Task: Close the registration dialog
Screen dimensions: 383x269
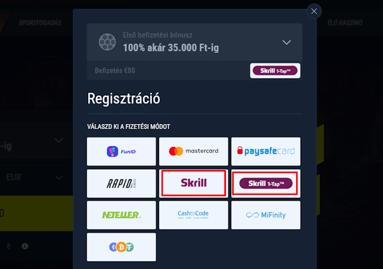Action: click(x=314, y=12)
